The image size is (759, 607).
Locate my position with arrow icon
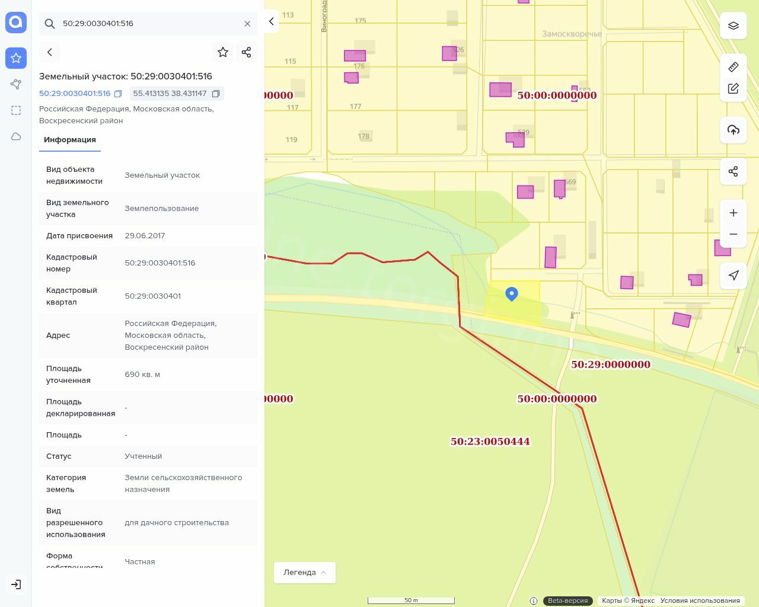click(x=733, y=275)
